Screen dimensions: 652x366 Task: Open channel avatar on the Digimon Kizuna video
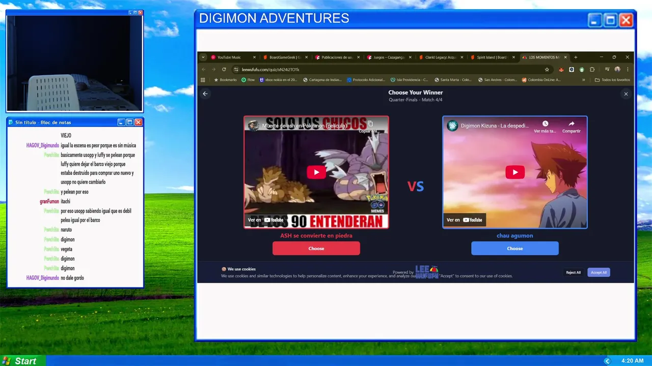click(452, 126)
